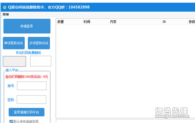Click the 快捷登录 button
The height and width of the screenshot is (123, 195).
tap(27, 26)
